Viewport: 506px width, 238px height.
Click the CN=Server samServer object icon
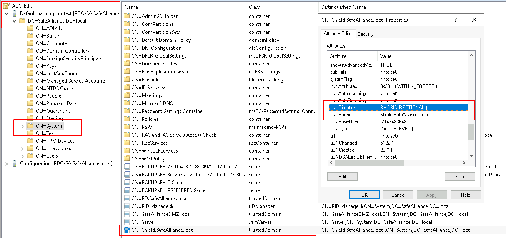tap(127, 222)
